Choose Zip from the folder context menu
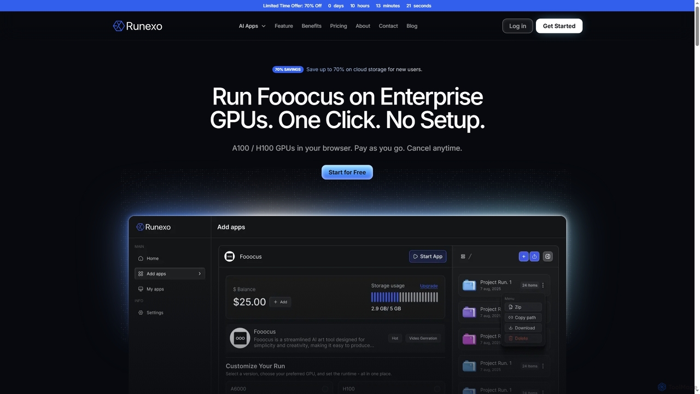Image resolution: width=700 pixels, height=394 pixels. tap(523, 307)
